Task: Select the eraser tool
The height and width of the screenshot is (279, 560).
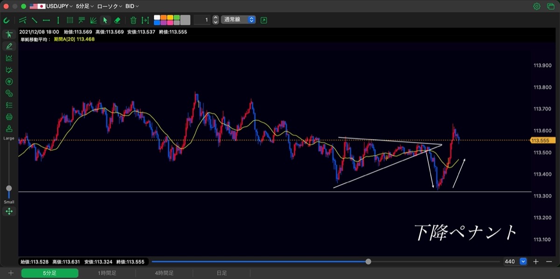Action: pyautogui.click(x=117, y=20)
